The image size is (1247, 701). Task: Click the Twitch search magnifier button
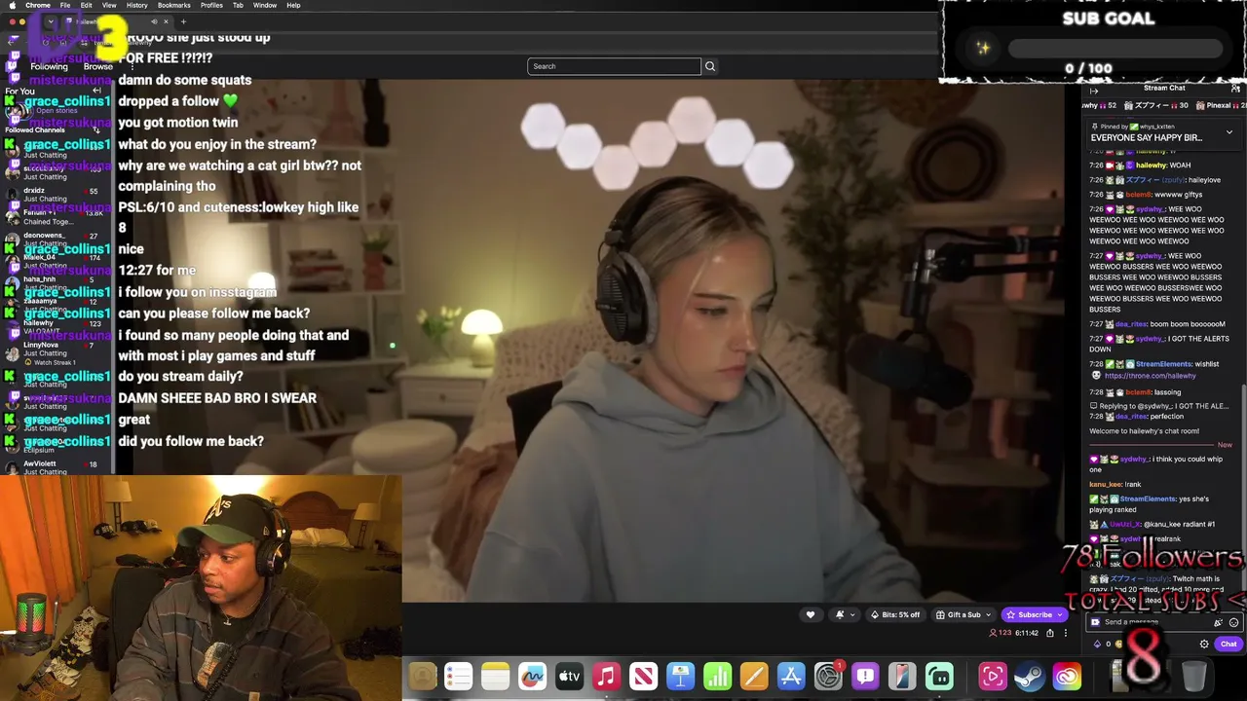710,66
